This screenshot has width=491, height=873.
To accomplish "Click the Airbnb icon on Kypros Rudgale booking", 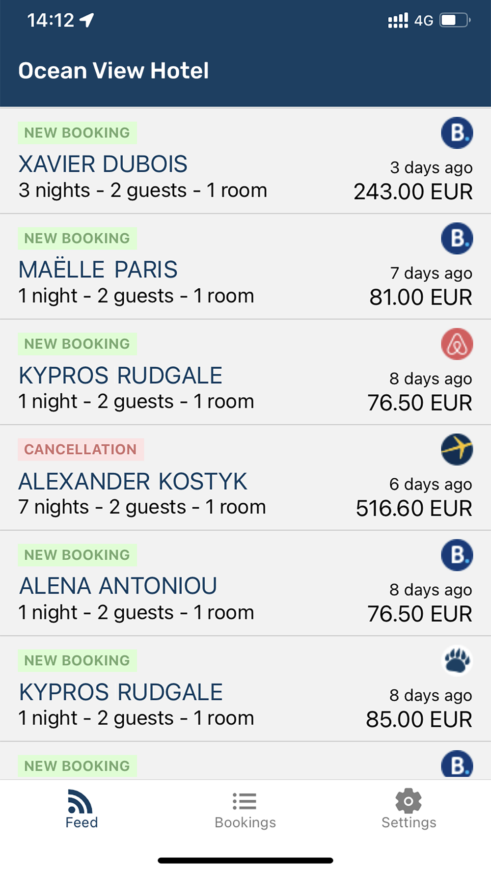I will coord(457,344).
